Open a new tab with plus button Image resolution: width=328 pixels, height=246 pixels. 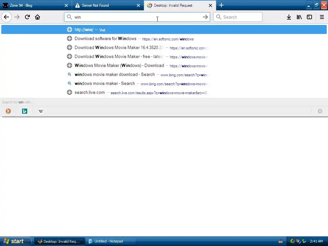click(221, 5)
